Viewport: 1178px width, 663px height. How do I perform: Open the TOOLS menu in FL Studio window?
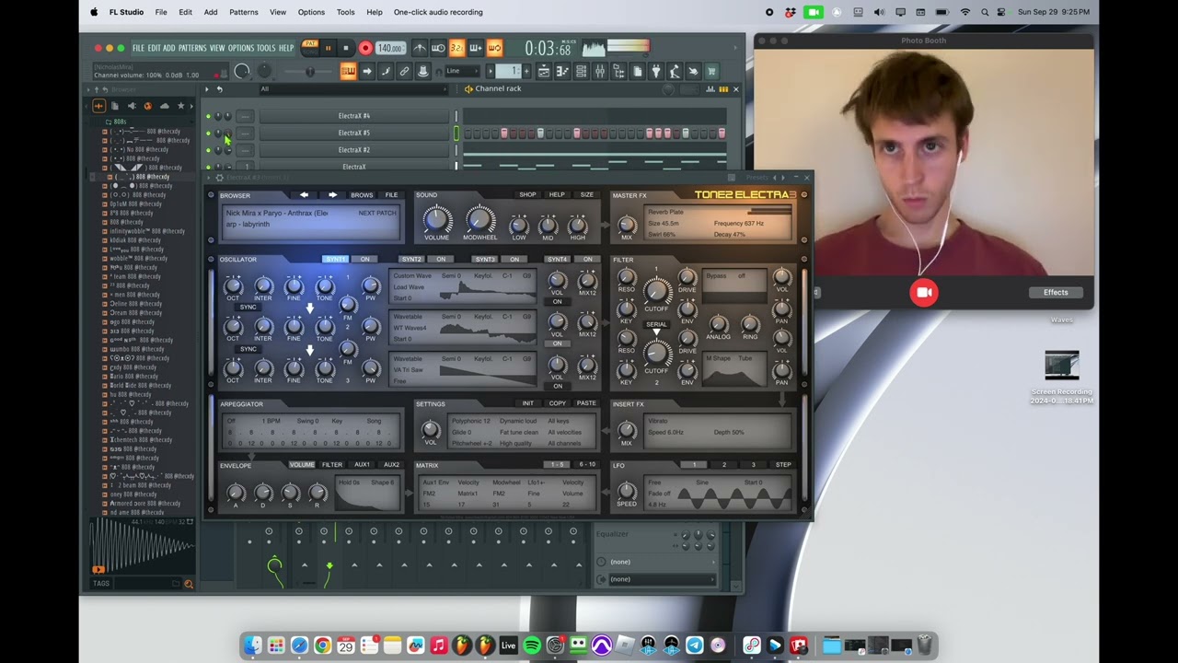(x=265, y=48)
